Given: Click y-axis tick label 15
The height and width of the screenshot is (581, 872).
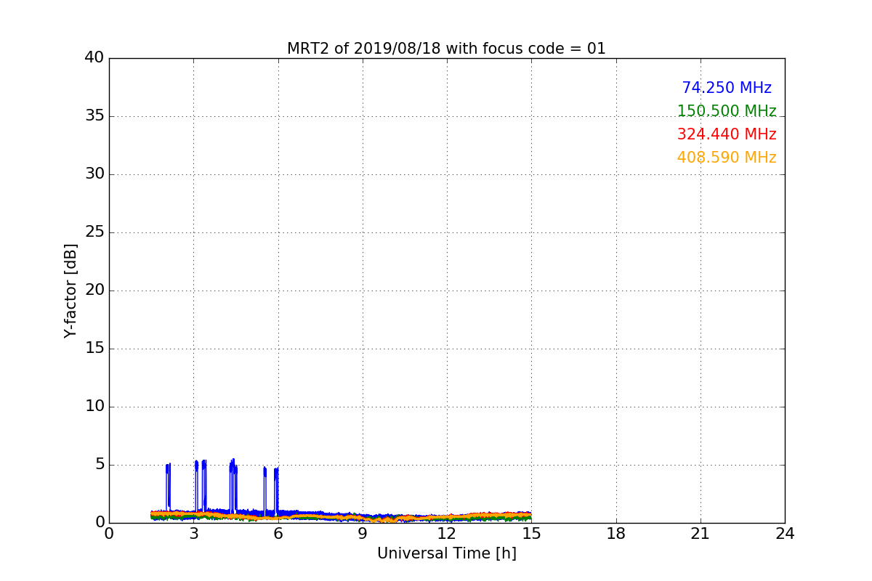Looking at the screenshot, I should 94,349.
